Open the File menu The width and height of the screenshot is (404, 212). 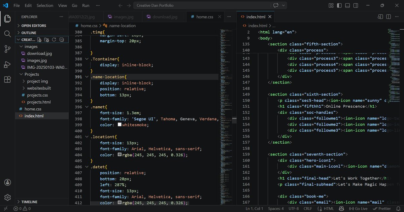point(16,6)
